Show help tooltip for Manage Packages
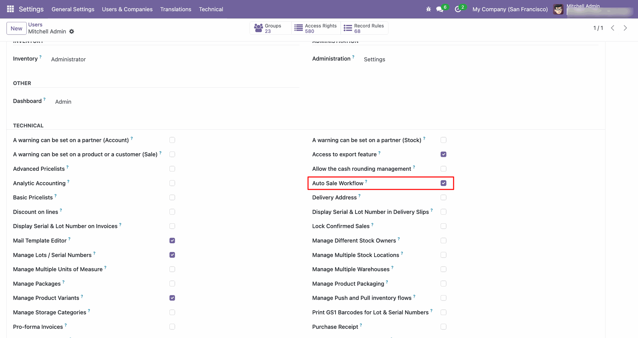The height and width of the screenshot is (338, 638). click(x=63, y=282)
